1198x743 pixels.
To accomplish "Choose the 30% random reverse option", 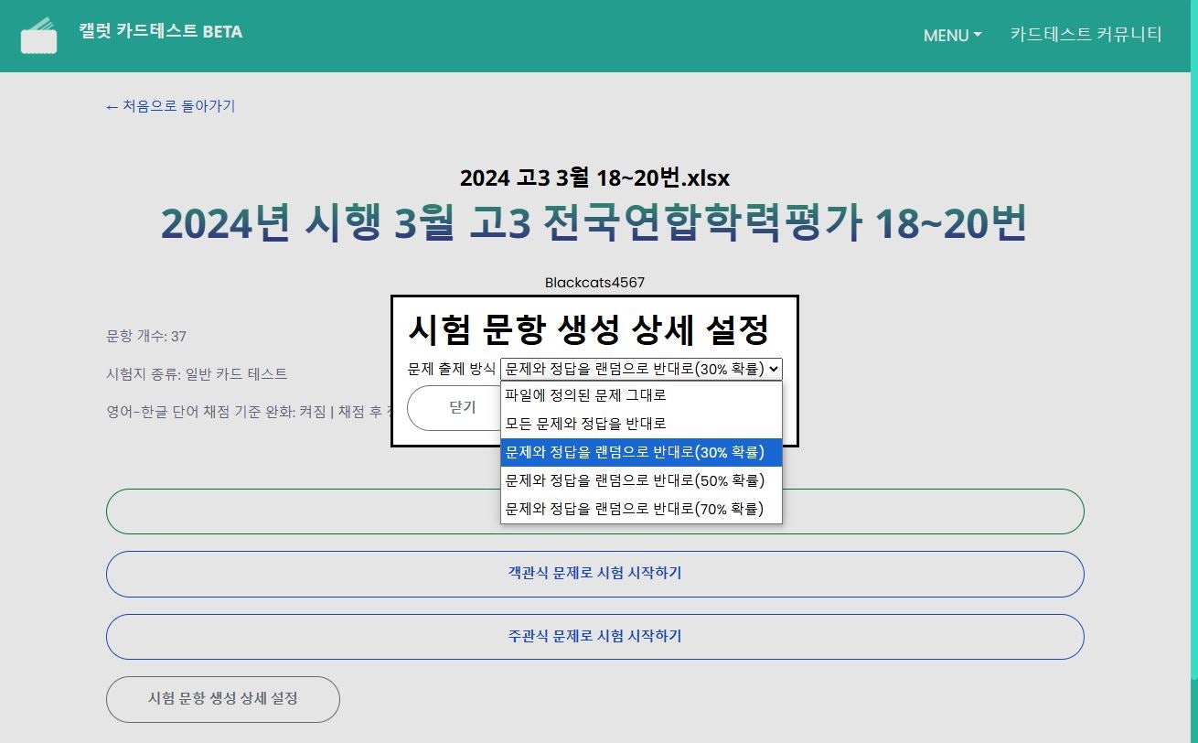I will click(634, 452).
